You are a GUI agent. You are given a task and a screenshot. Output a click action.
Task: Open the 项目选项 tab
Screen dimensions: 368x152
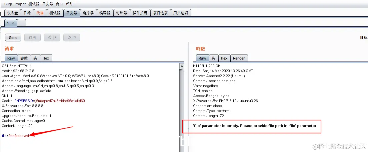160,13
